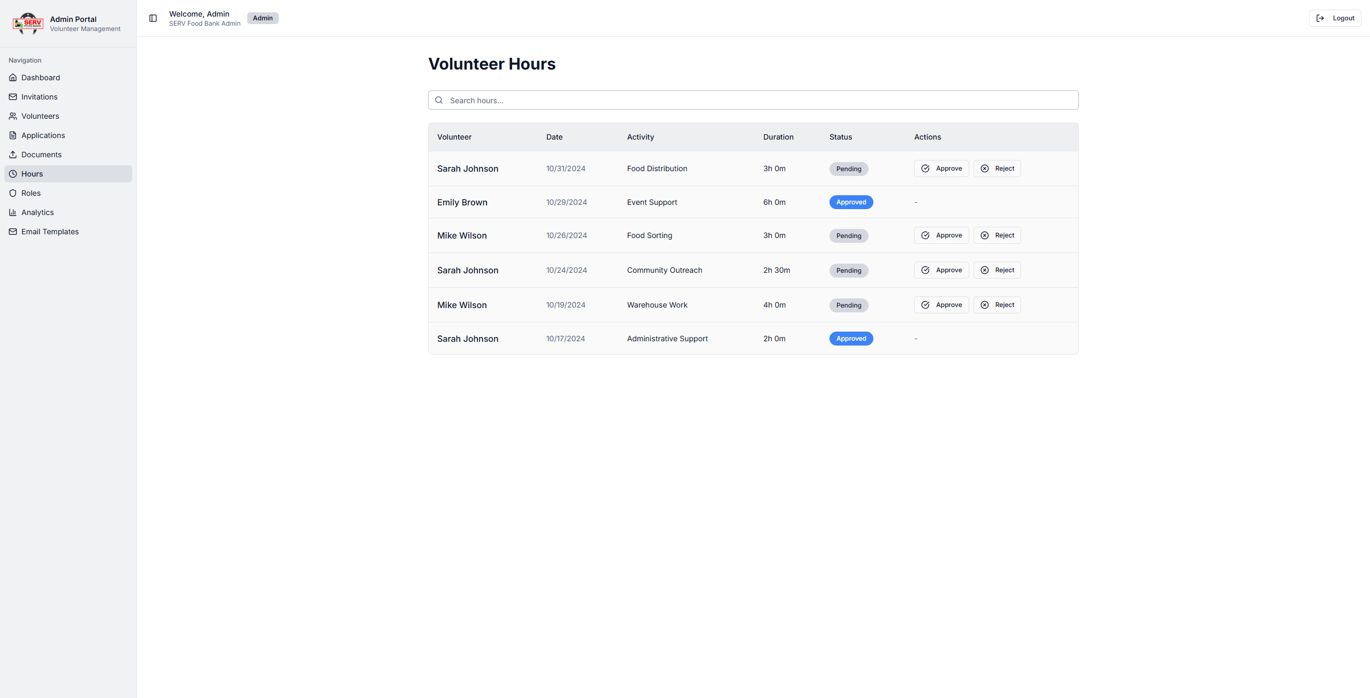Reject the Warehouse Work hours entry
The height and width of the screenshot is (698, 1370).
[996, 305]
